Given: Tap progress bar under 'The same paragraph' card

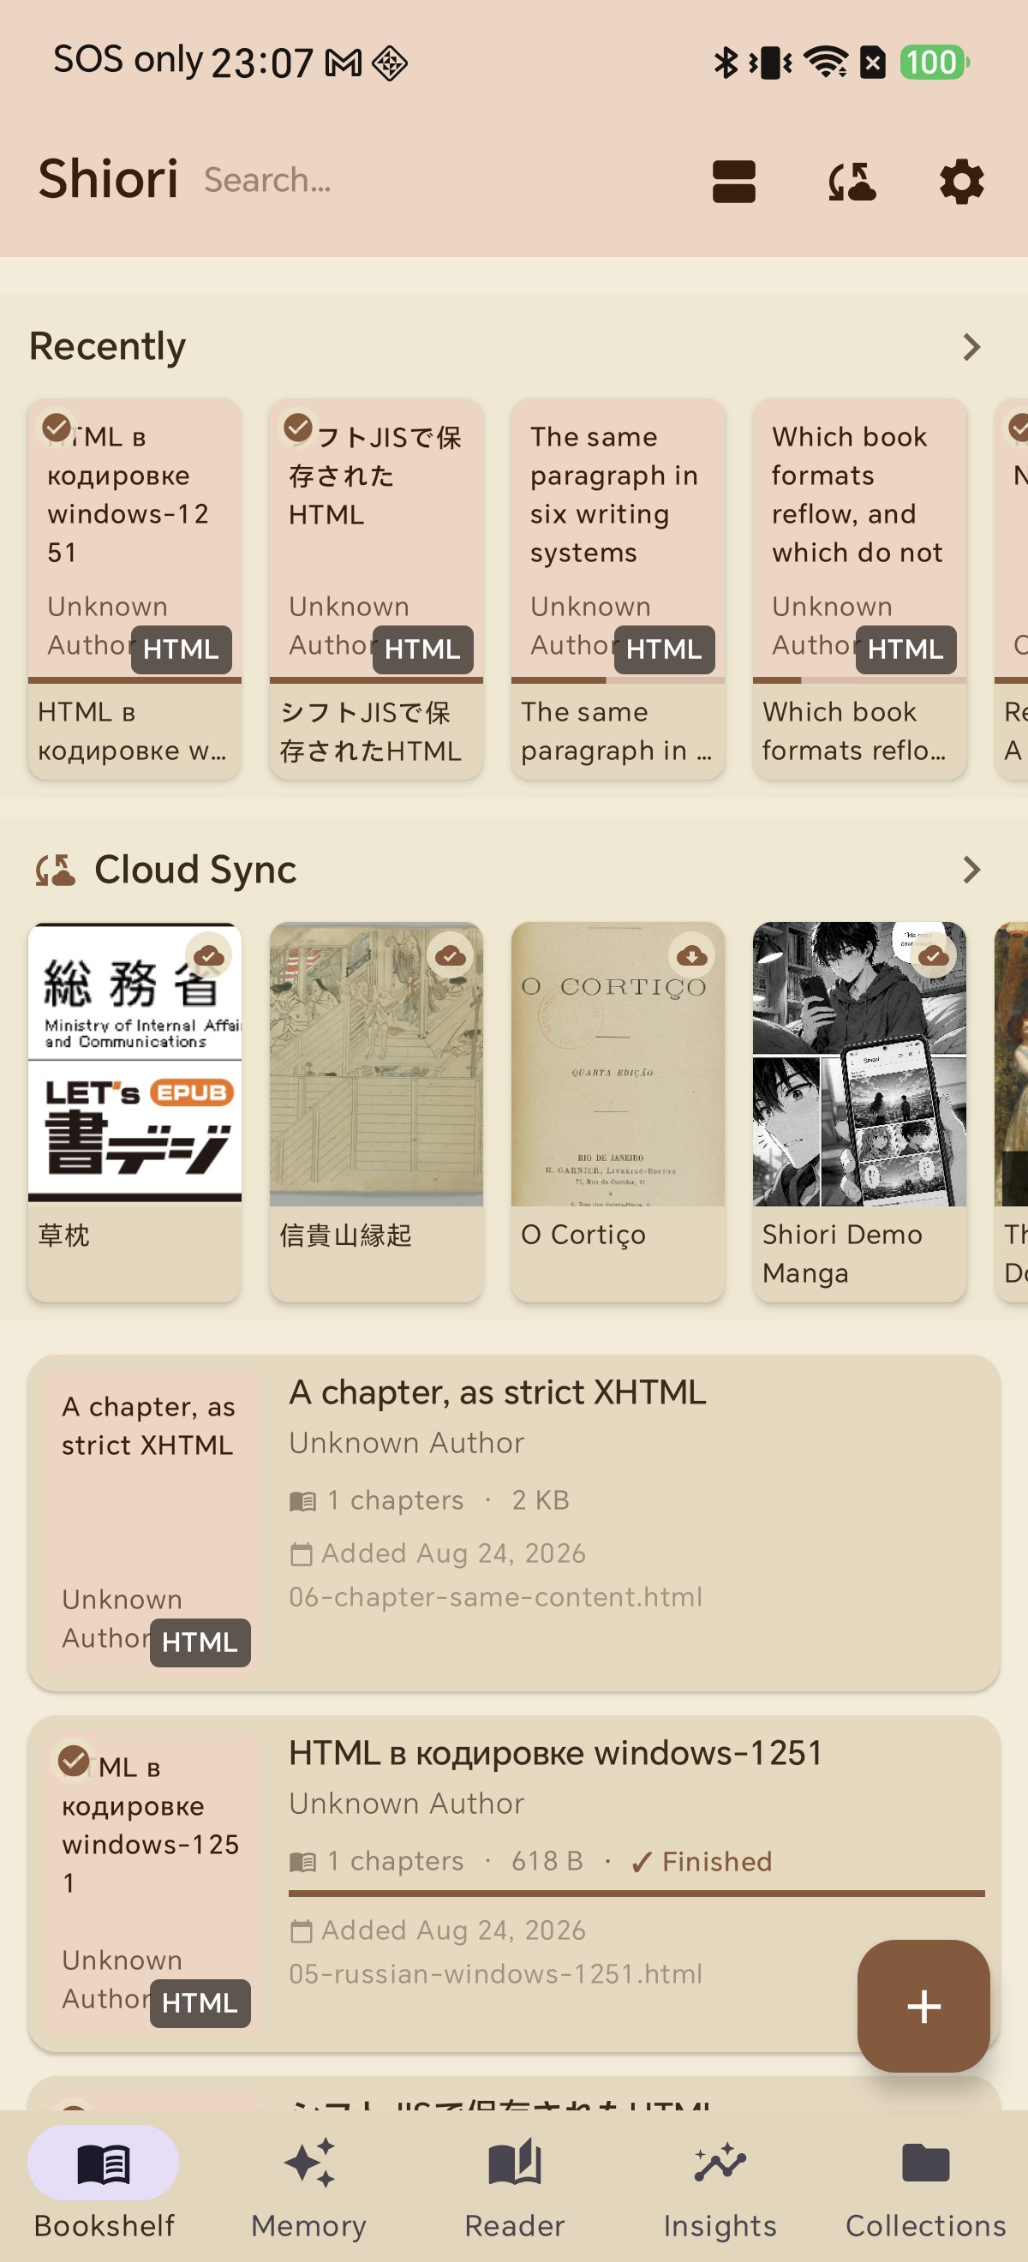Looking at the screenshot, I should click(617, 679).
